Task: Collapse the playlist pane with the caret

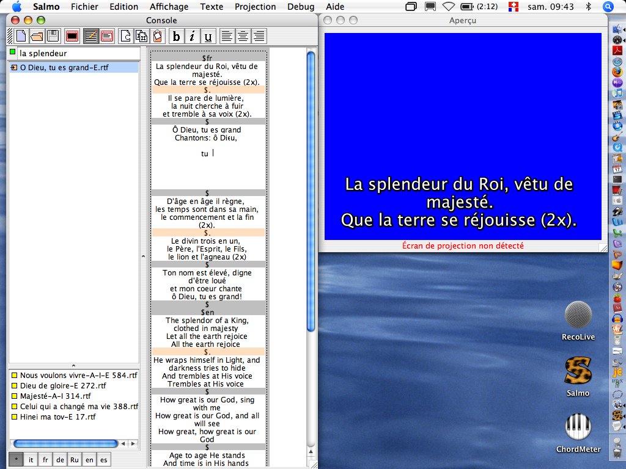Action: click(x=73, y=365)
